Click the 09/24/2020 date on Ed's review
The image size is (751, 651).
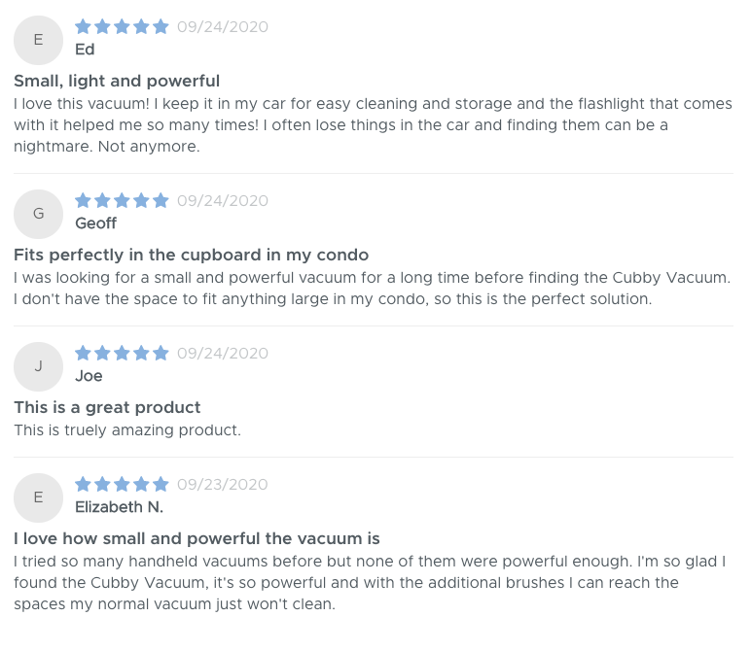[x=223, y=27]
